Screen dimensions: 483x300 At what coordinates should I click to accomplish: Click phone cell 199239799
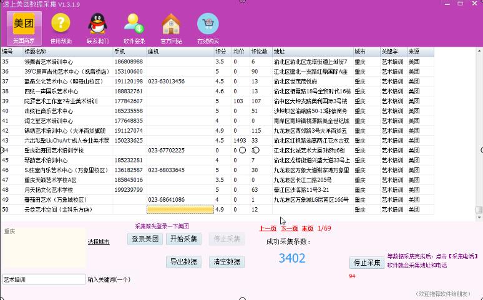coord(129,190)
